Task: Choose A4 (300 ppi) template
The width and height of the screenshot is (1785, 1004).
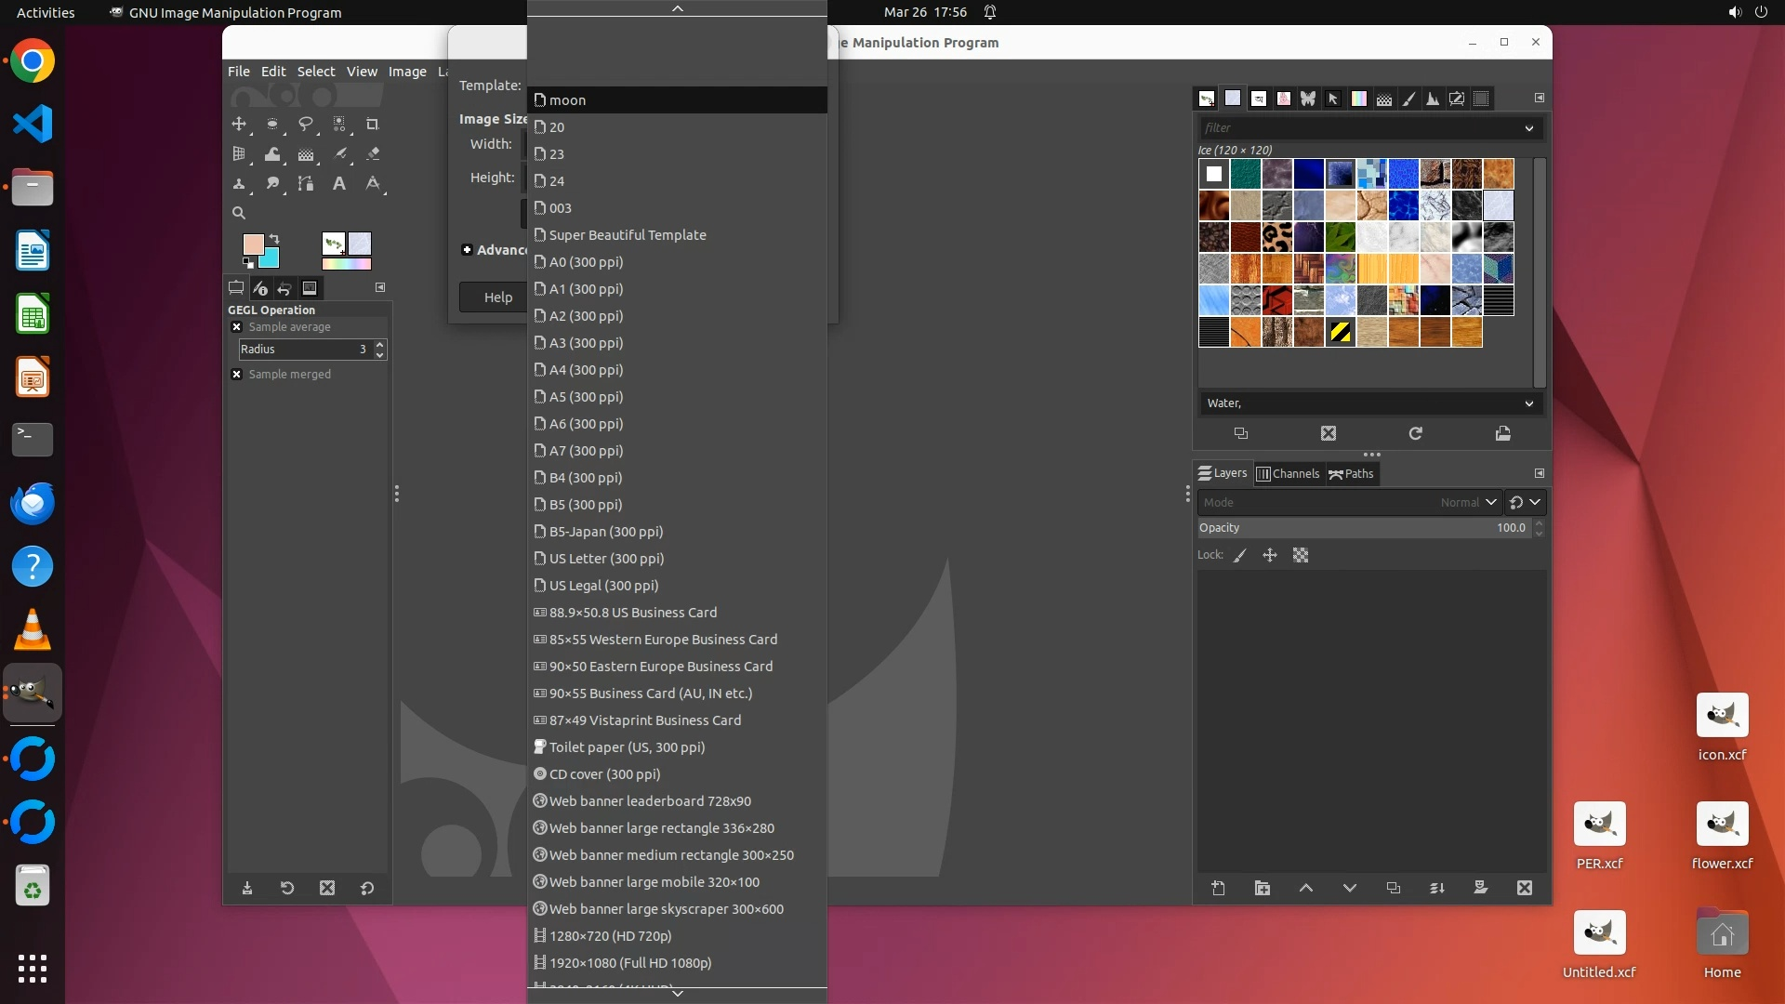Action: (x=586, y=370)
